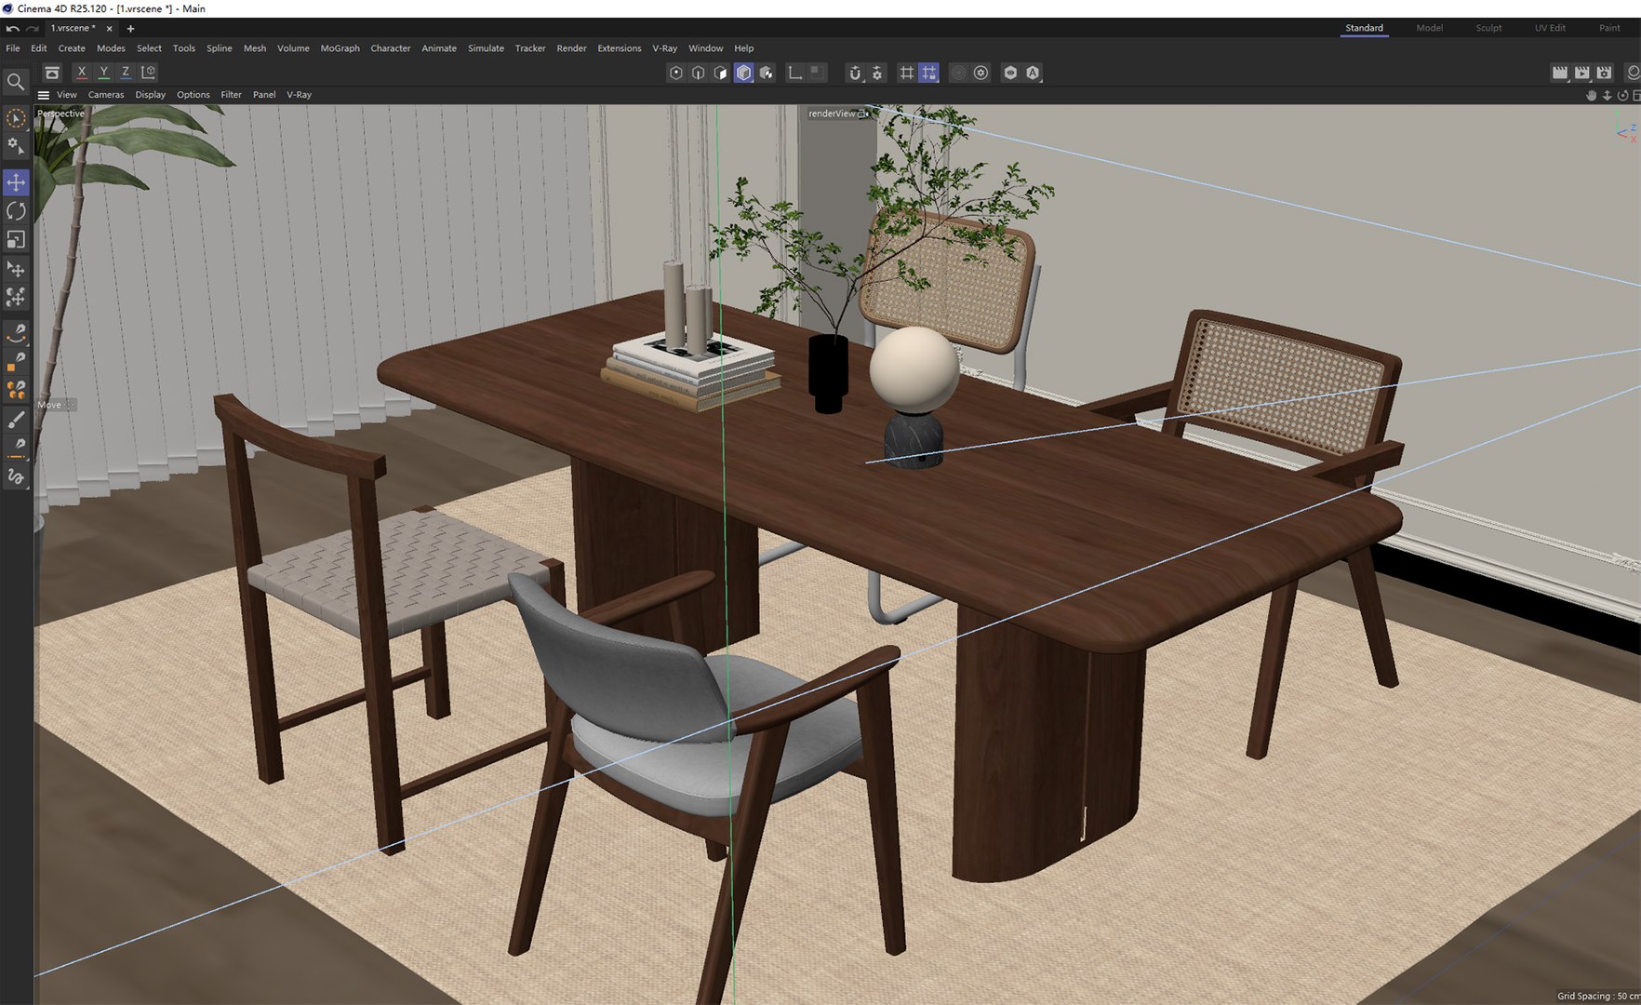Switch to the highlighted Model mode icon

pyautogui.click(x=743, y=73)
